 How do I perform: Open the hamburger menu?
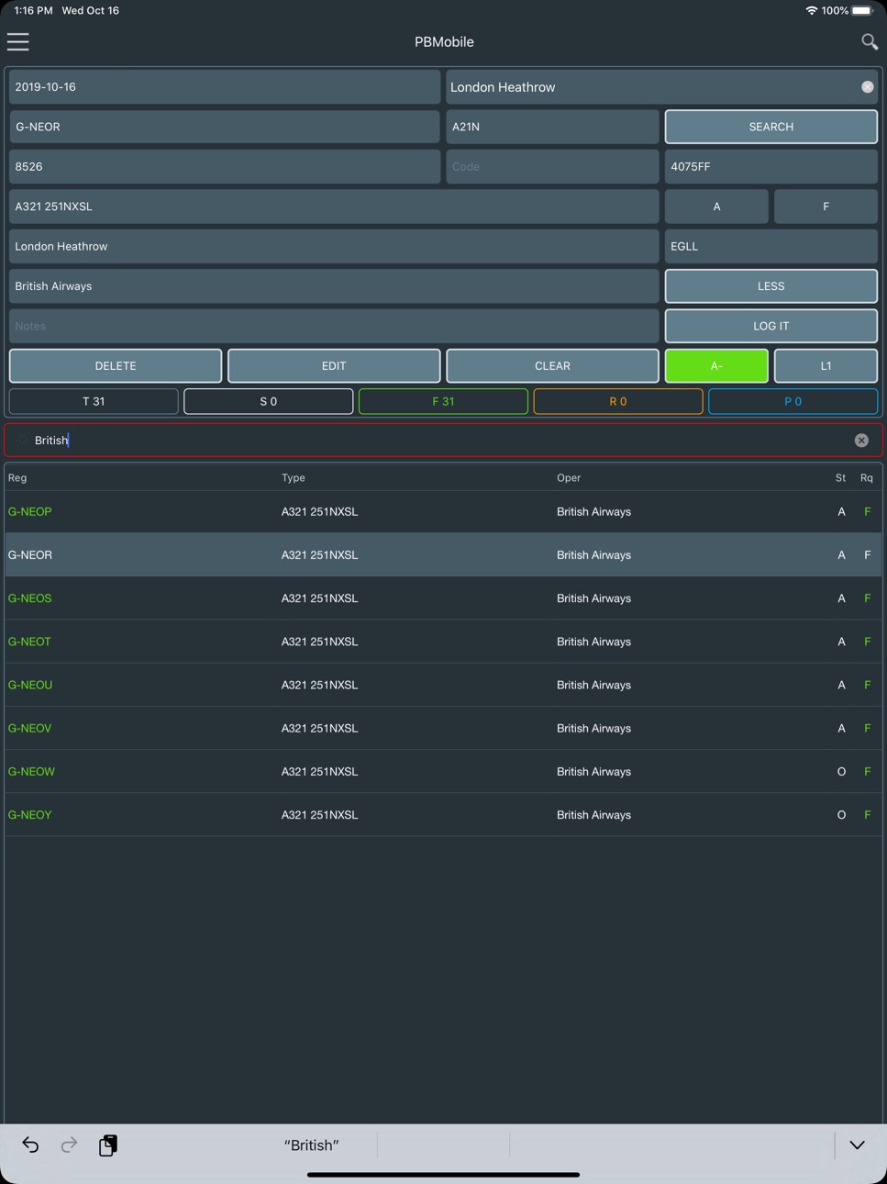[x=18, y=41]
